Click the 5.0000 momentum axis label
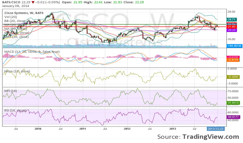The height and width of the screenshot is (143, 243). click(x=232, y=69)
